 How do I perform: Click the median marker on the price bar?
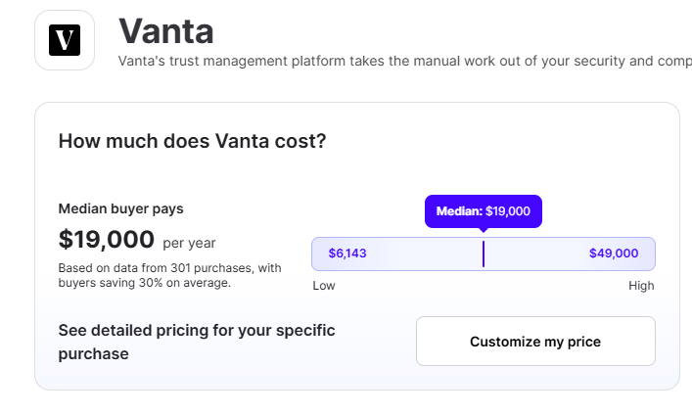(484, 253)
